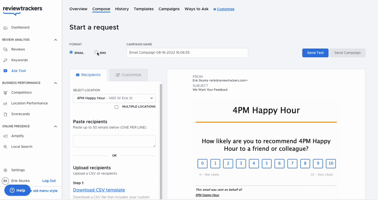Open Keywords from the sidebar
This screenshot has width=378, height=200.
pos(20,60)
